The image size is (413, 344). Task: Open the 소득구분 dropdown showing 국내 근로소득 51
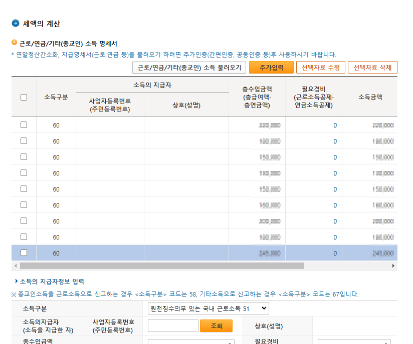209,308
